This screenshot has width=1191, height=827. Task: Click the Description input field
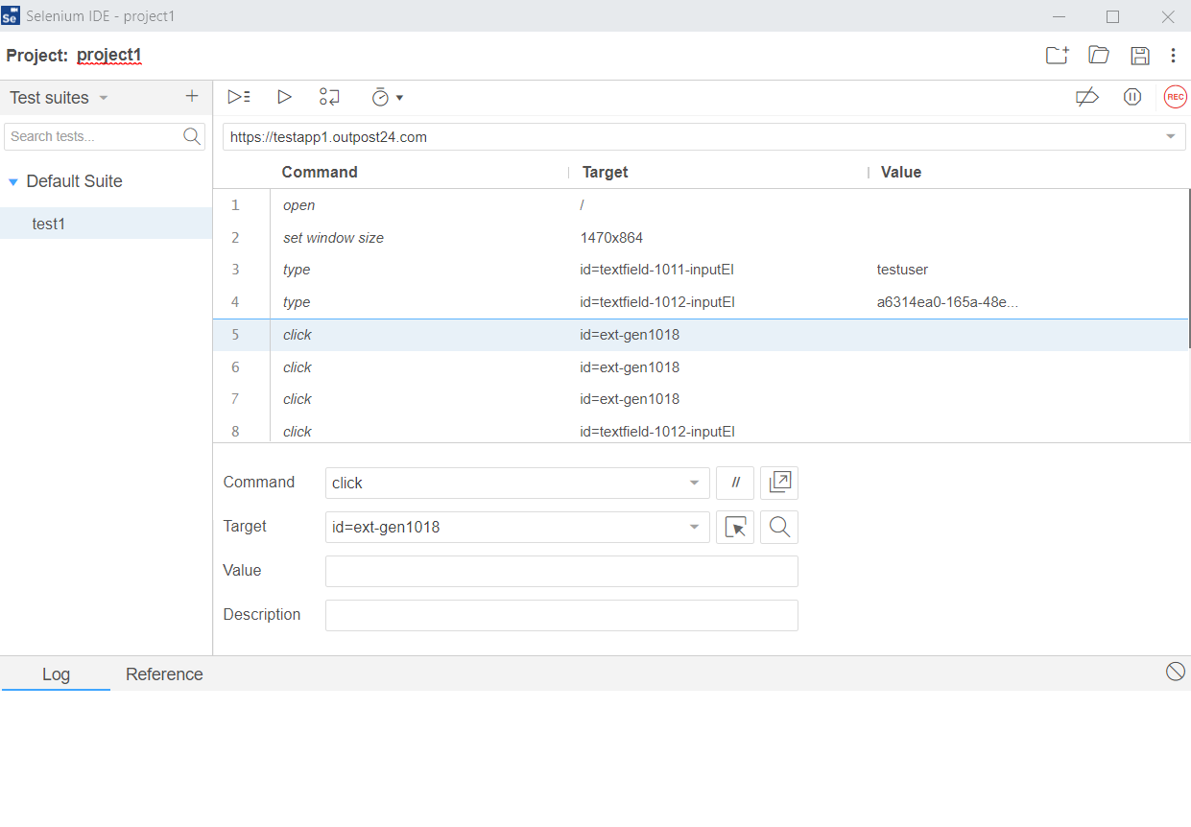(x=561, y=616)
